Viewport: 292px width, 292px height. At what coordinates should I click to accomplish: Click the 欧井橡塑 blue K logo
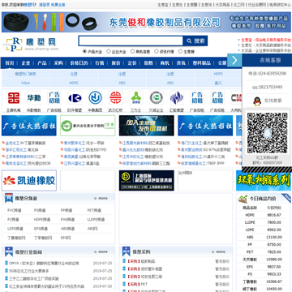(x=75, y=98)
